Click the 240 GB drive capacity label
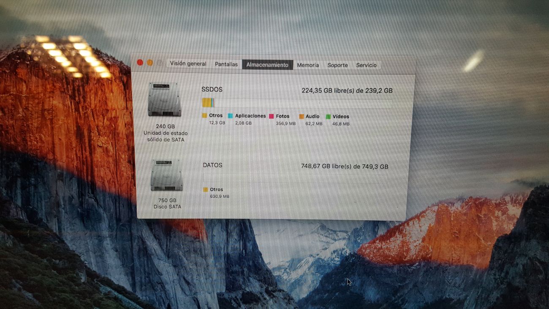549x309 pixels. point(165,126)
